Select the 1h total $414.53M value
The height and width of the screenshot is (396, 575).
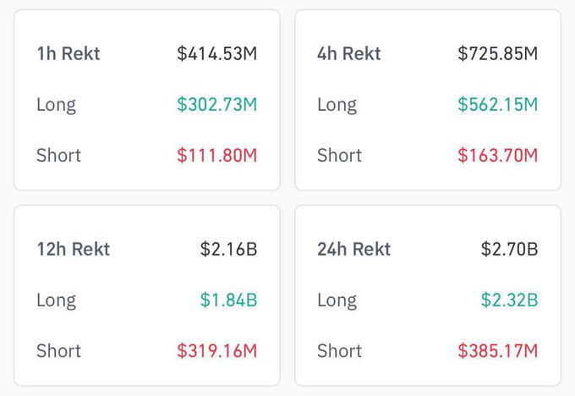[x=216, y=54]
